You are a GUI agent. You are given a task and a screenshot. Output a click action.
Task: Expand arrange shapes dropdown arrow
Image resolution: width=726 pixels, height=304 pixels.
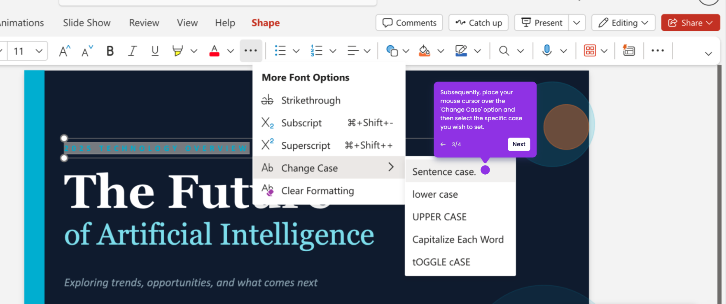[406, 51]
